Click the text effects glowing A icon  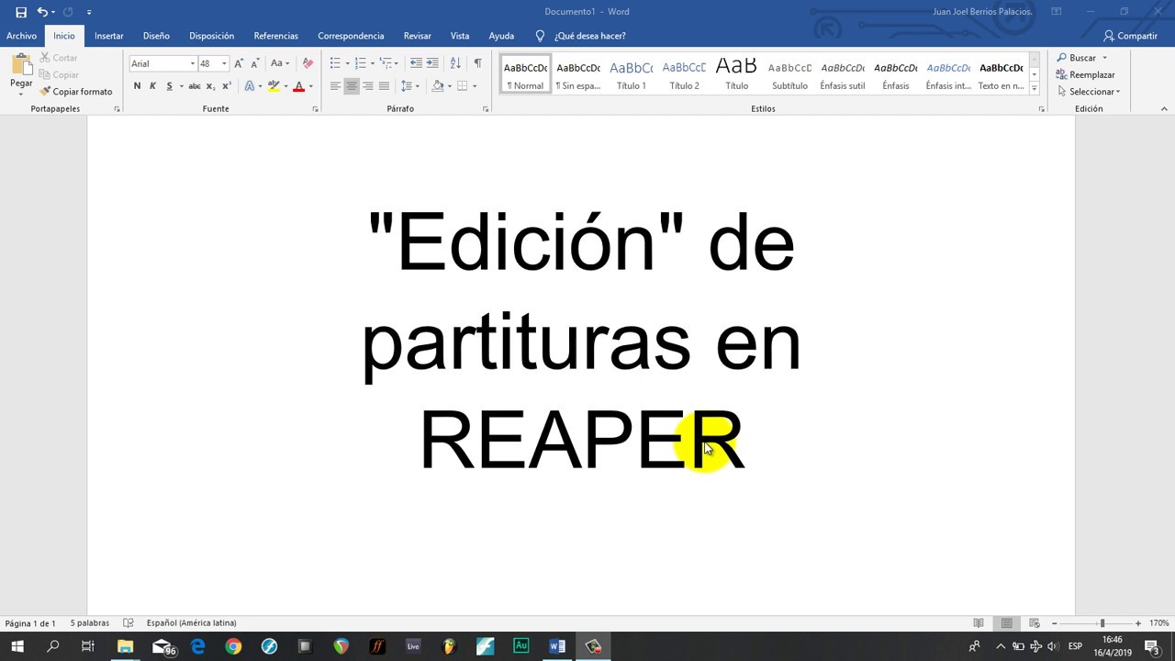(x=249, y=86)
